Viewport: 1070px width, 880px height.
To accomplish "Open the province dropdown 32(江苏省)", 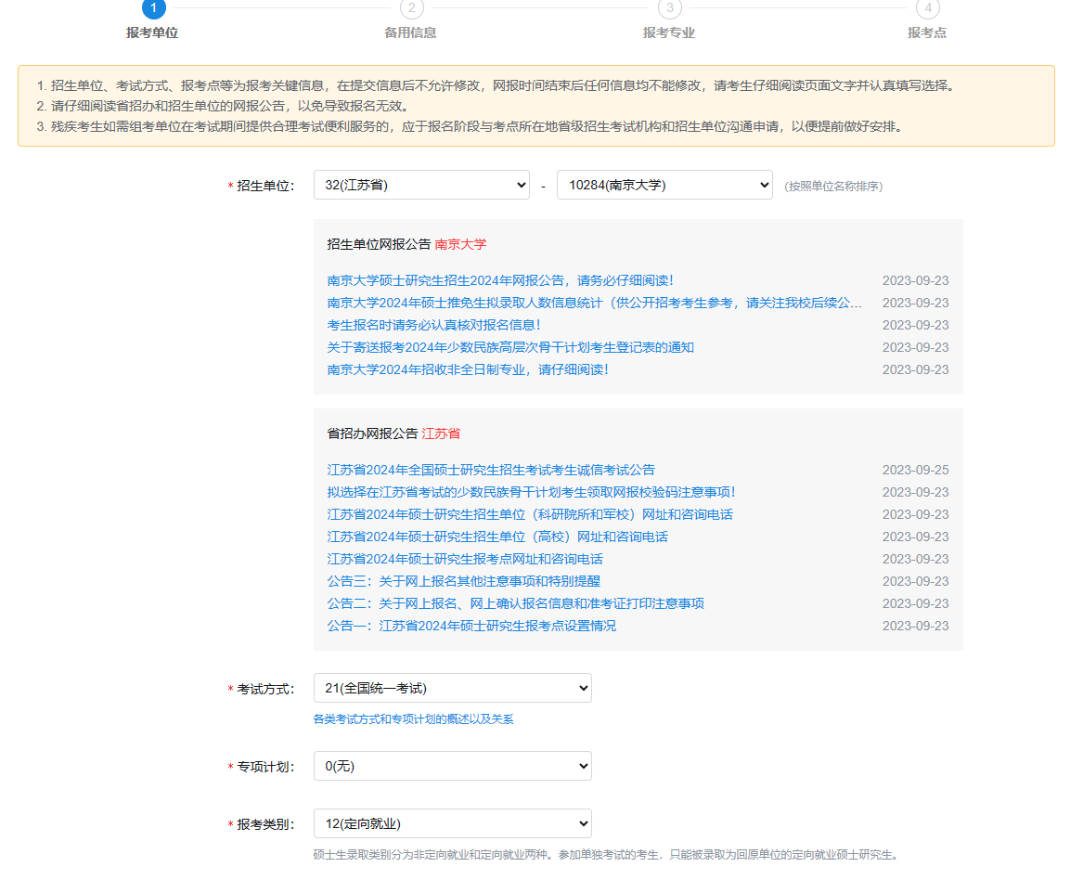I will click(421, 185).
